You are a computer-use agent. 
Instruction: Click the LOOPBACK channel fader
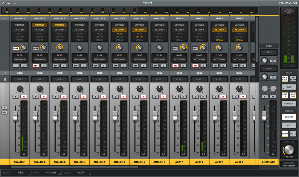(x=264, y=116)
